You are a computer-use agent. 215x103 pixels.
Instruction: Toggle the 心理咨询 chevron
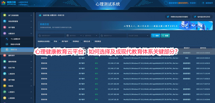coord(31,74)
